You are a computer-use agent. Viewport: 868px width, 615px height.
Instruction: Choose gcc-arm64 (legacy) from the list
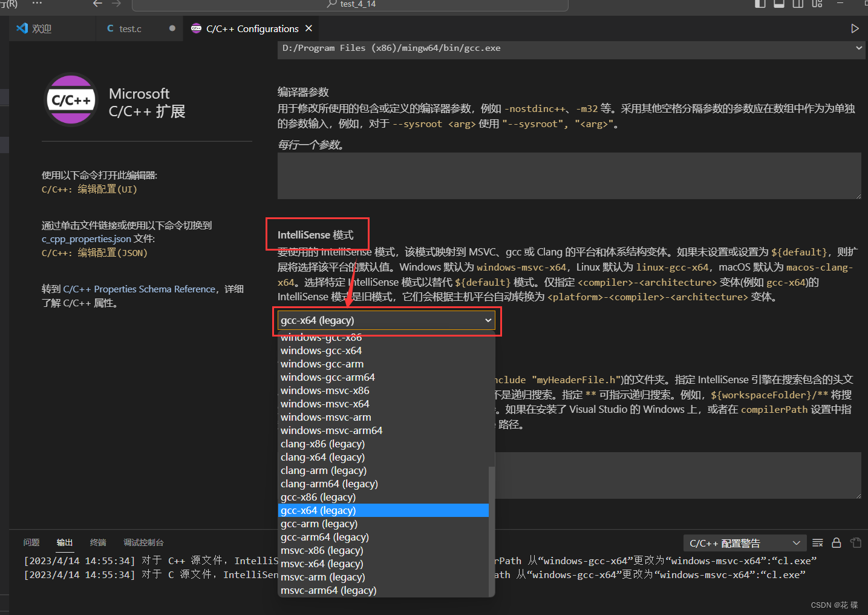tap(383, 537)
